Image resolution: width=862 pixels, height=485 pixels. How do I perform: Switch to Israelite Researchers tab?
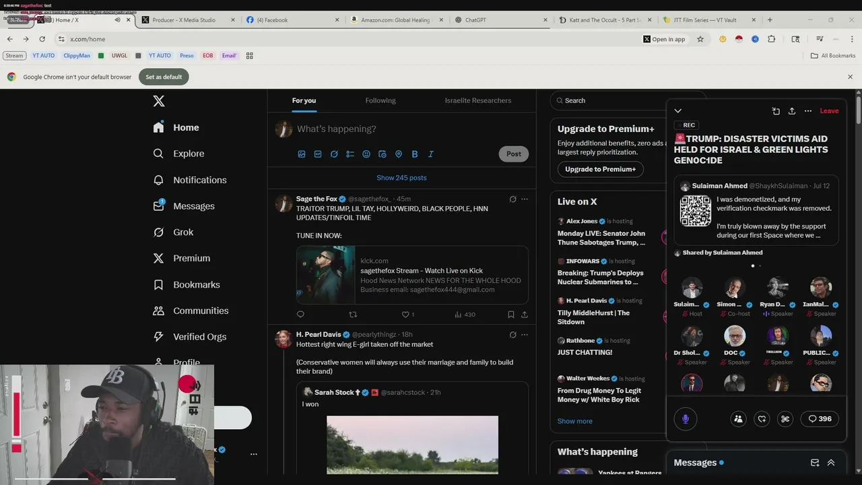tap(478, 100)
